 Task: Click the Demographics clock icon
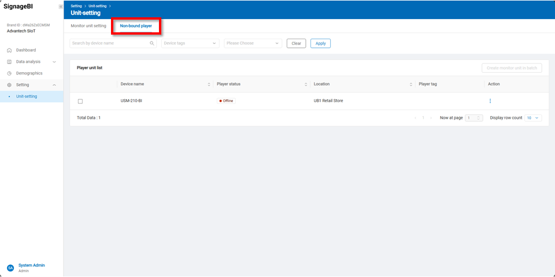click(9, 73)
